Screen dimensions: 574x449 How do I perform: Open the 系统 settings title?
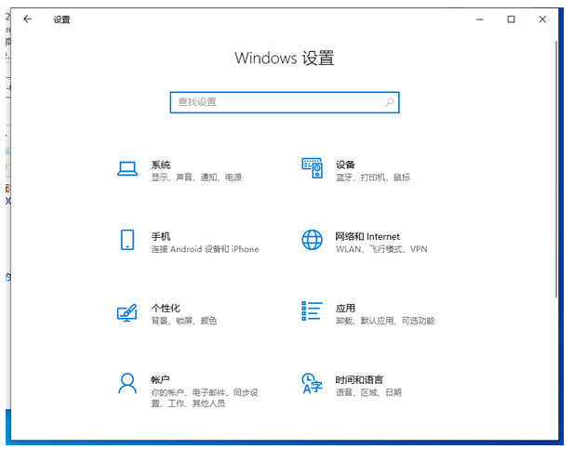coord(161,165)
